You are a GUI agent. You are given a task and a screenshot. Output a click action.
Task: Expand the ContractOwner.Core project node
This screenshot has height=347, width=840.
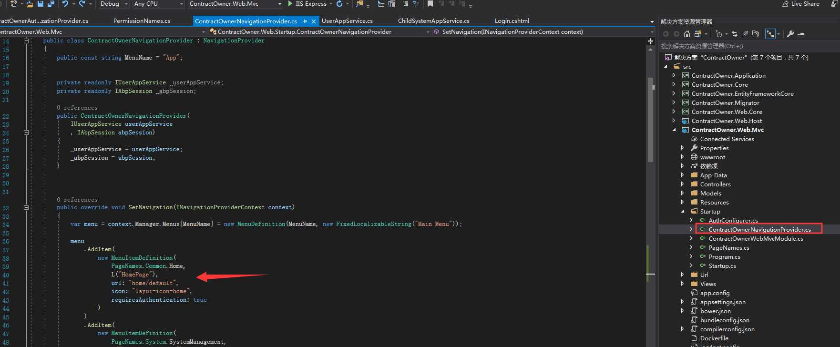[674, 84]
